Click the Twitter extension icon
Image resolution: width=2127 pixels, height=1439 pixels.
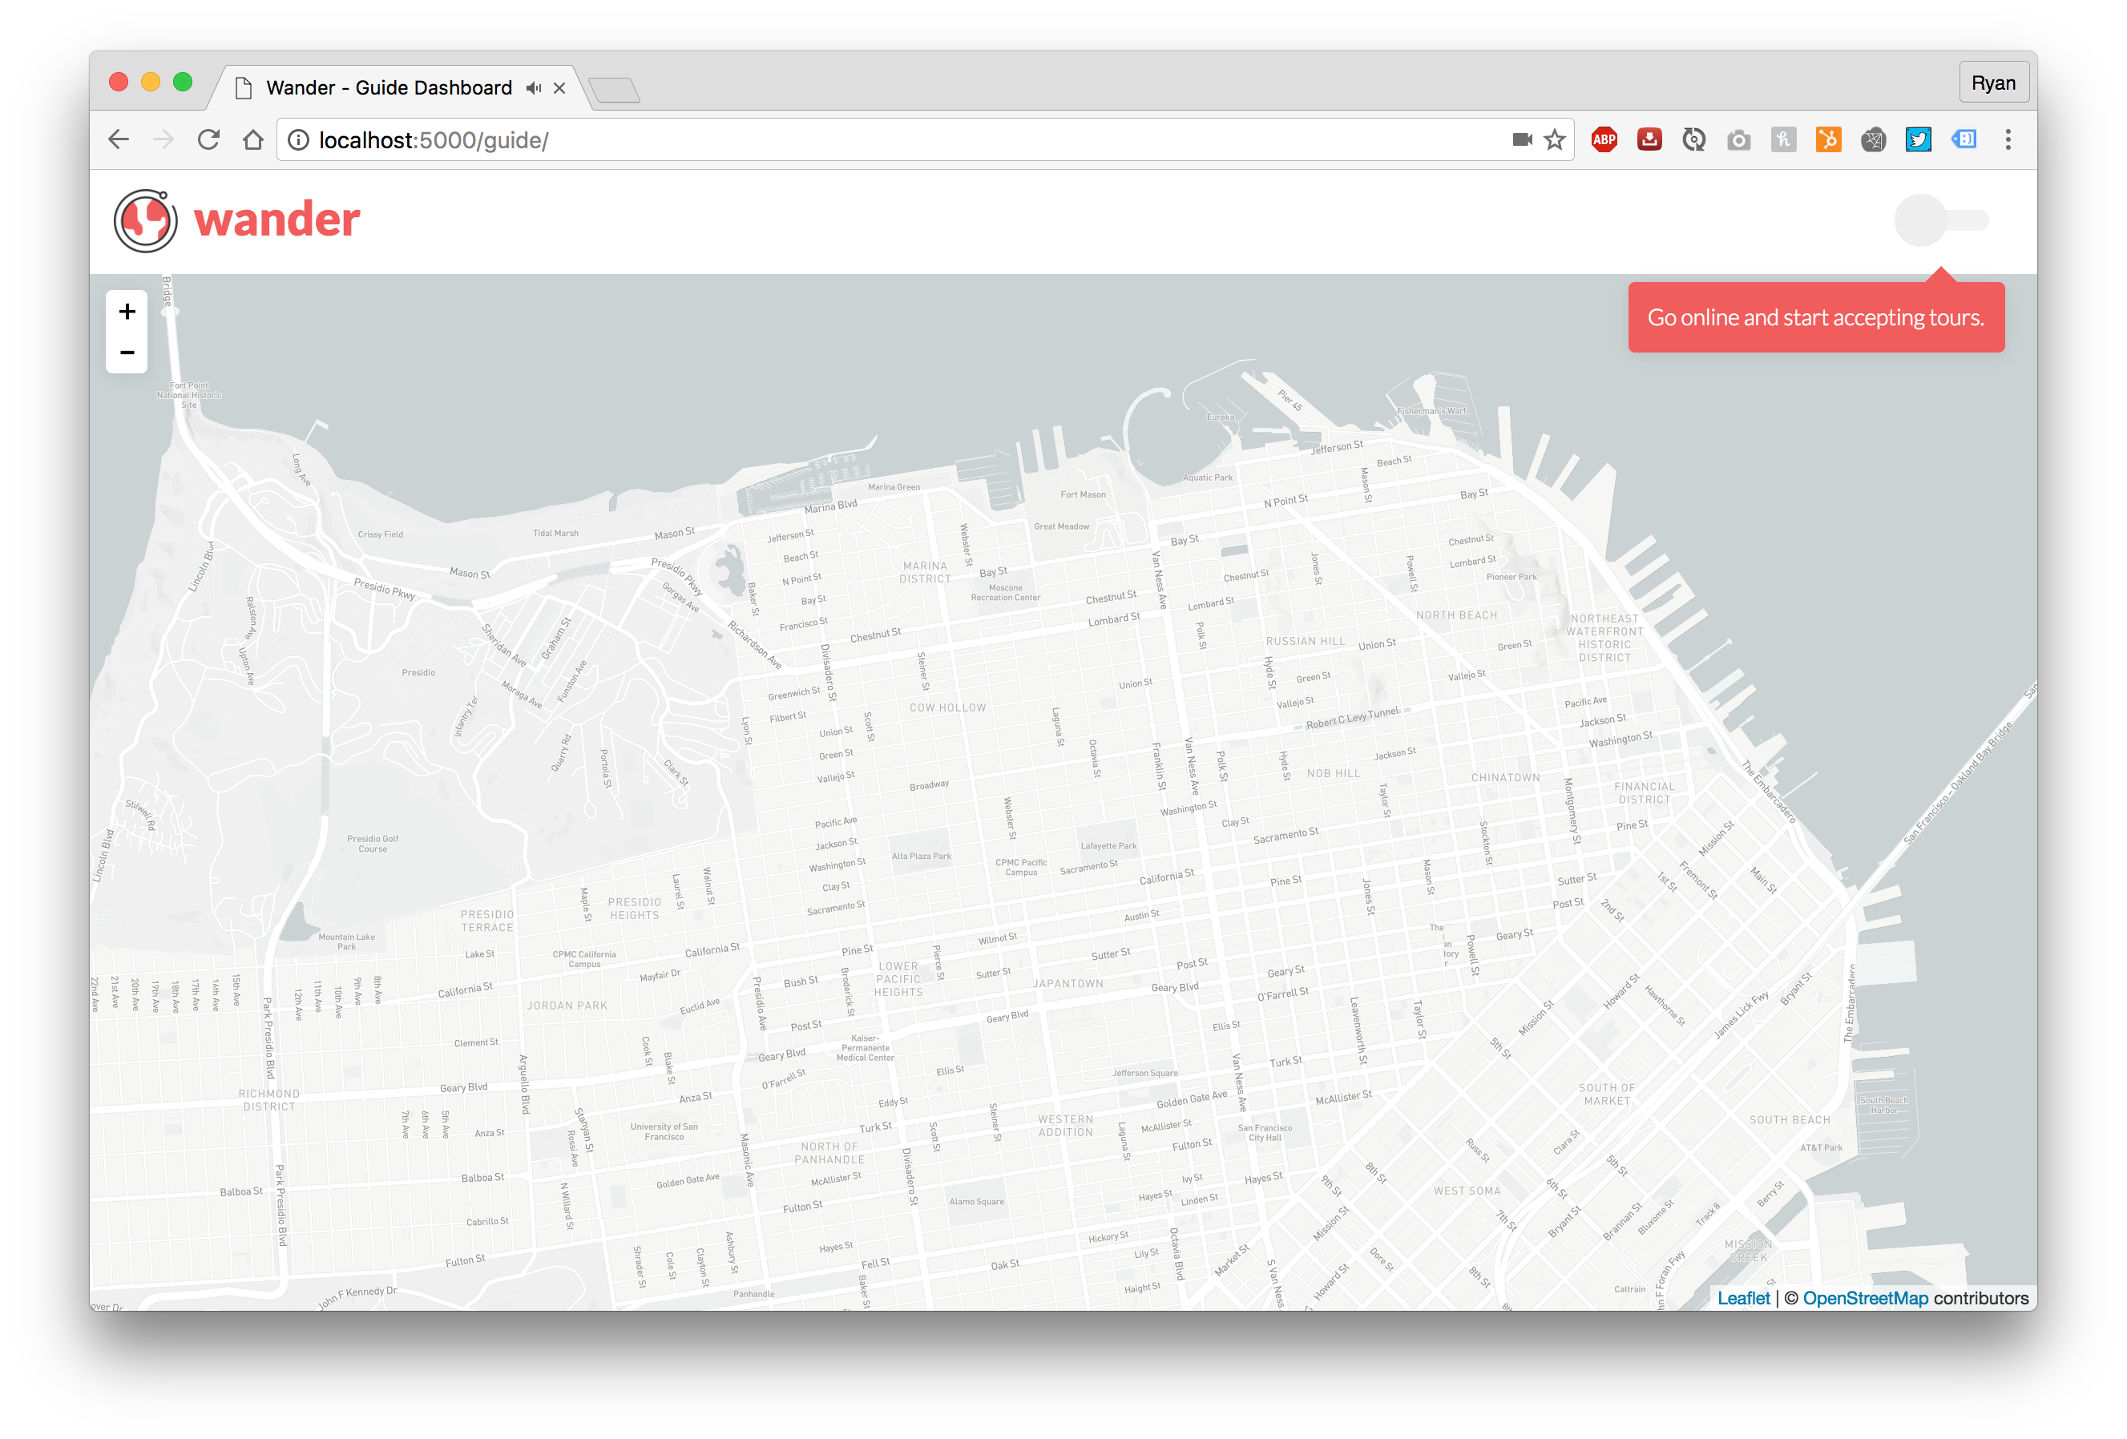click(x=1919, y=140)
